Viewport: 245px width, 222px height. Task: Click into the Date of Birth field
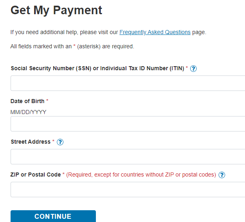[128, 124]
